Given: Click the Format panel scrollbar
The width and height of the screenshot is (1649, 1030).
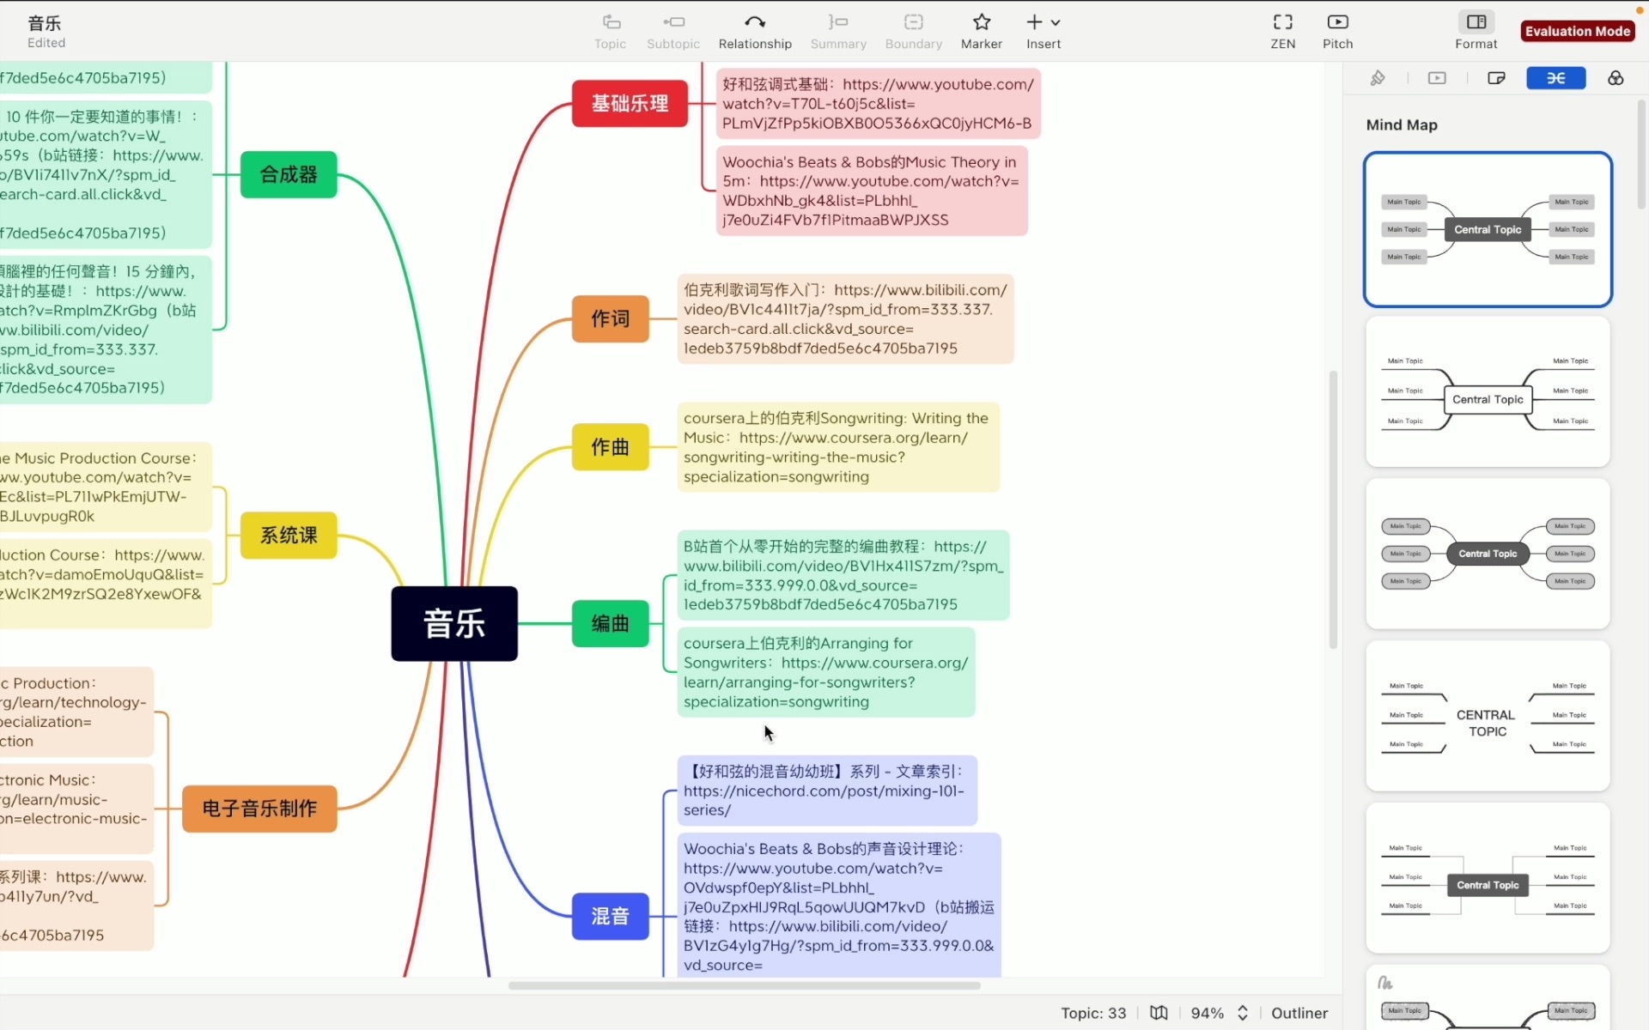Looking at the screenshot, I should pos(1641,154).
